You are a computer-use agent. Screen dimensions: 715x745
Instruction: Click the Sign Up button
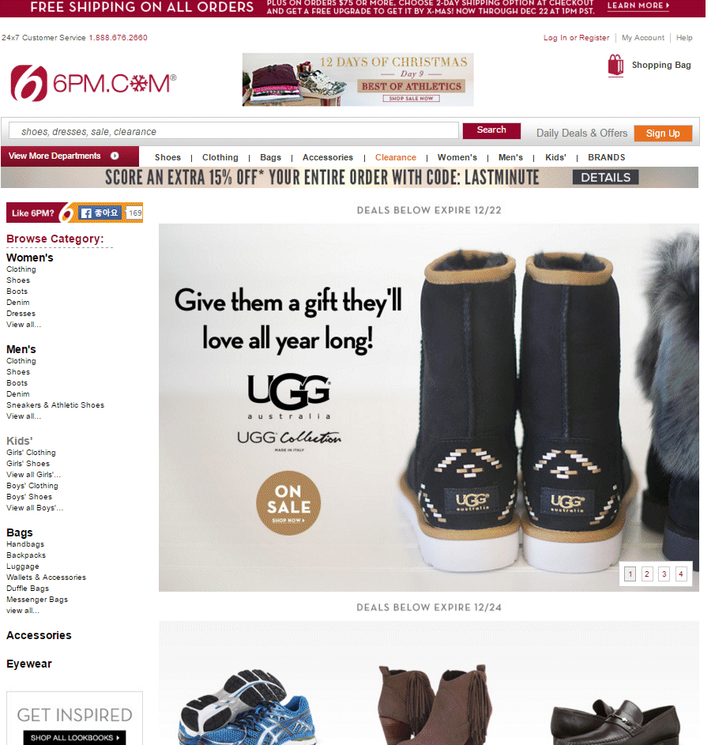point(663,134)
